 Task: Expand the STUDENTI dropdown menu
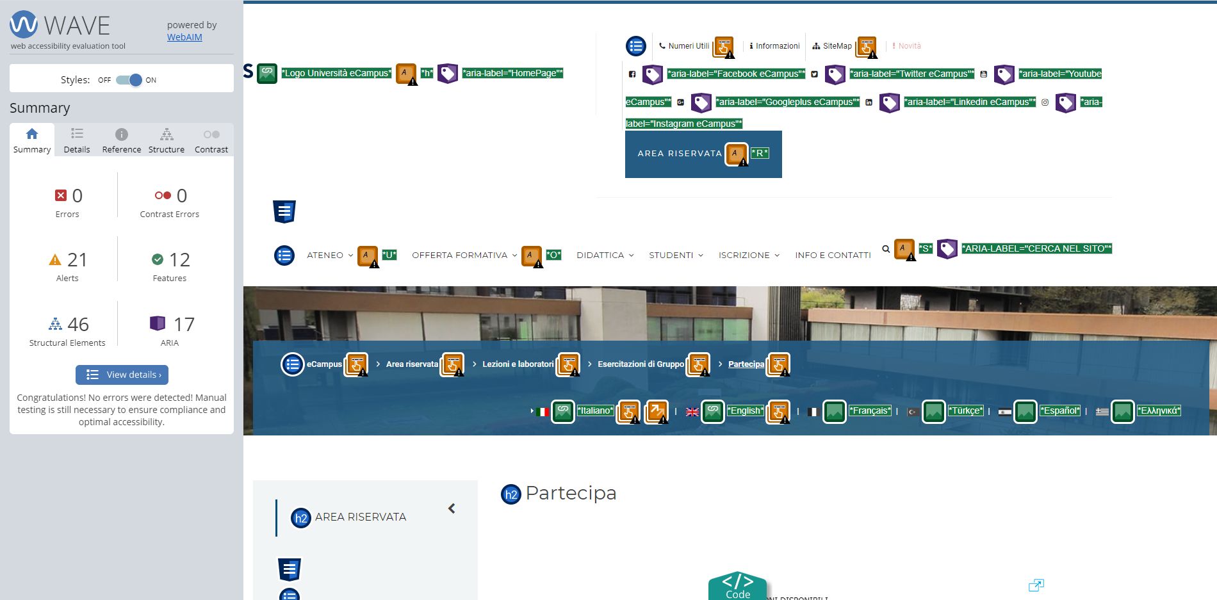tap(676, 255)
